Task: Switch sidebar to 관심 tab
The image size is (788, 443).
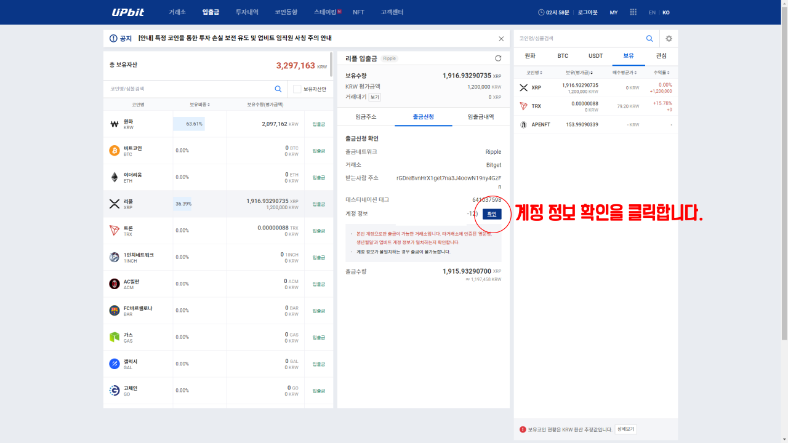Action: pyautogui.click(x=661, y=56)
